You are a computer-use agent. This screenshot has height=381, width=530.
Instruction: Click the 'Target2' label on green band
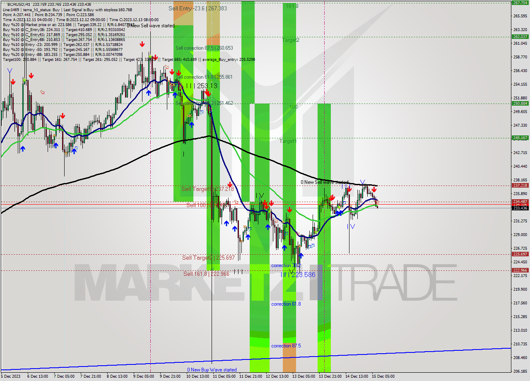(291, 40)
